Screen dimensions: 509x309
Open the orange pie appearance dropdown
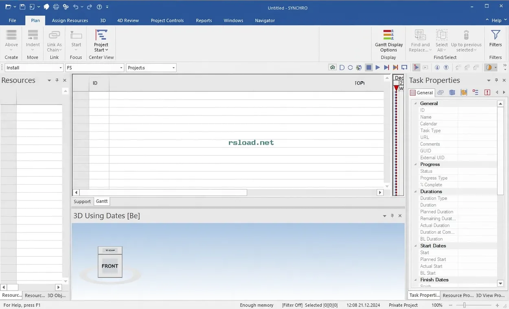coord(491,67)
